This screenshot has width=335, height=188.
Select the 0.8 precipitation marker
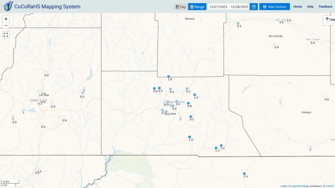click(x=188, y=103)
